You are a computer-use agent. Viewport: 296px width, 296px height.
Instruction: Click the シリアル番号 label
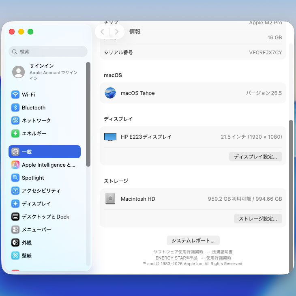(x=118, y=52)
